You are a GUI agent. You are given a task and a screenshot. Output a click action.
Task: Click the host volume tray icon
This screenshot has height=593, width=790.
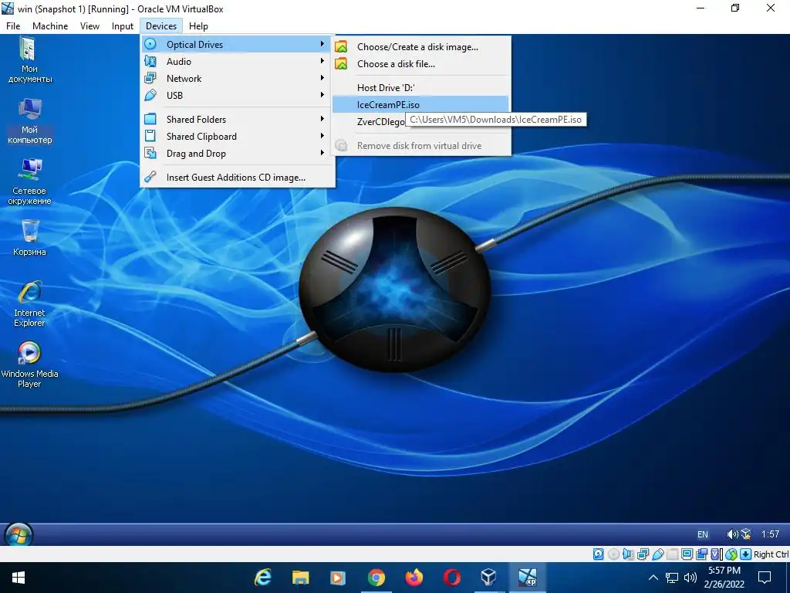point(690,578)
